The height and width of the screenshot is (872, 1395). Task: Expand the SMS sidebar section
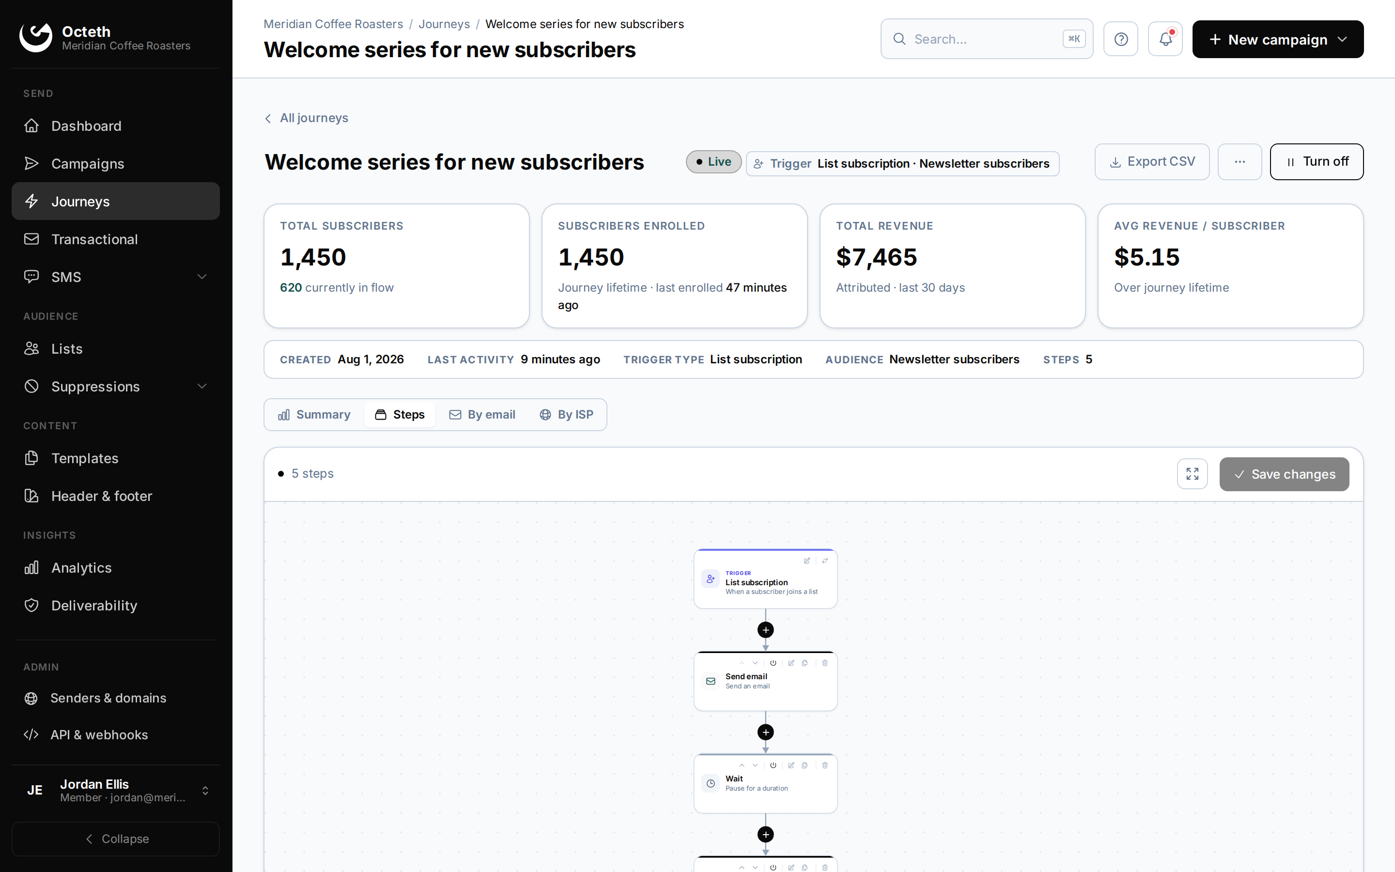[115, 277]
